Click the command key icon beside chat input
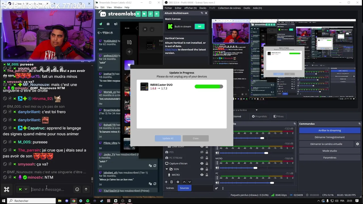The image size is (363, 204). point(7,189)
